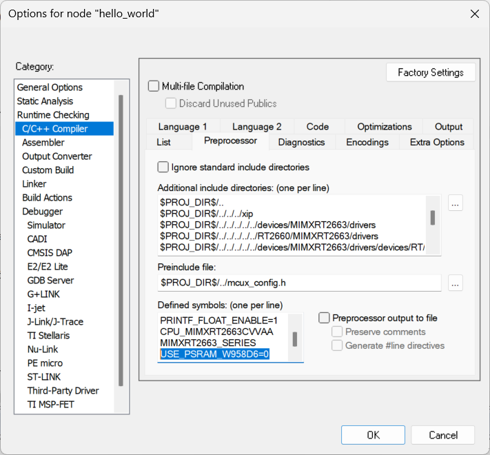
Task: Click the include directories scrollbar thumb
Action: coord(433,217)
